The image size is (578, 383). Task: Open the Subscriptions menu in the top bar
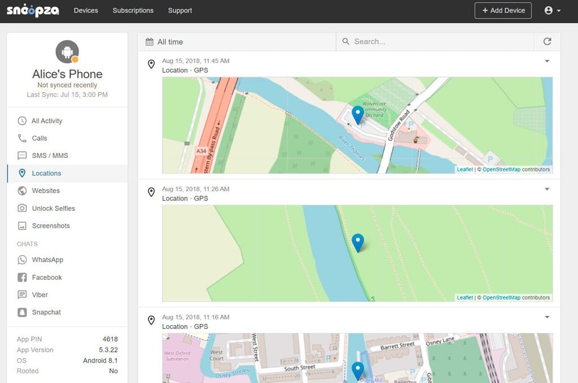coord(133,11)
